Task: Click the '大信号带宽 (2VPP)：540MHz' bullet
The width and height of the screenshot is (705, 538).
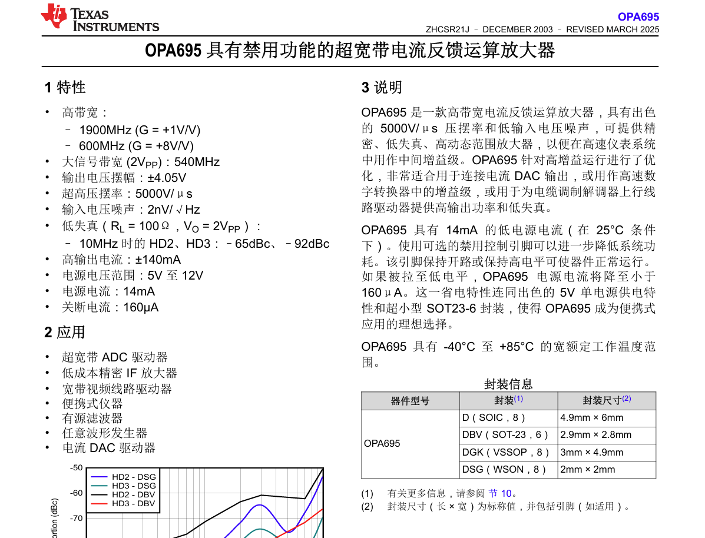Action: point(141,162)
